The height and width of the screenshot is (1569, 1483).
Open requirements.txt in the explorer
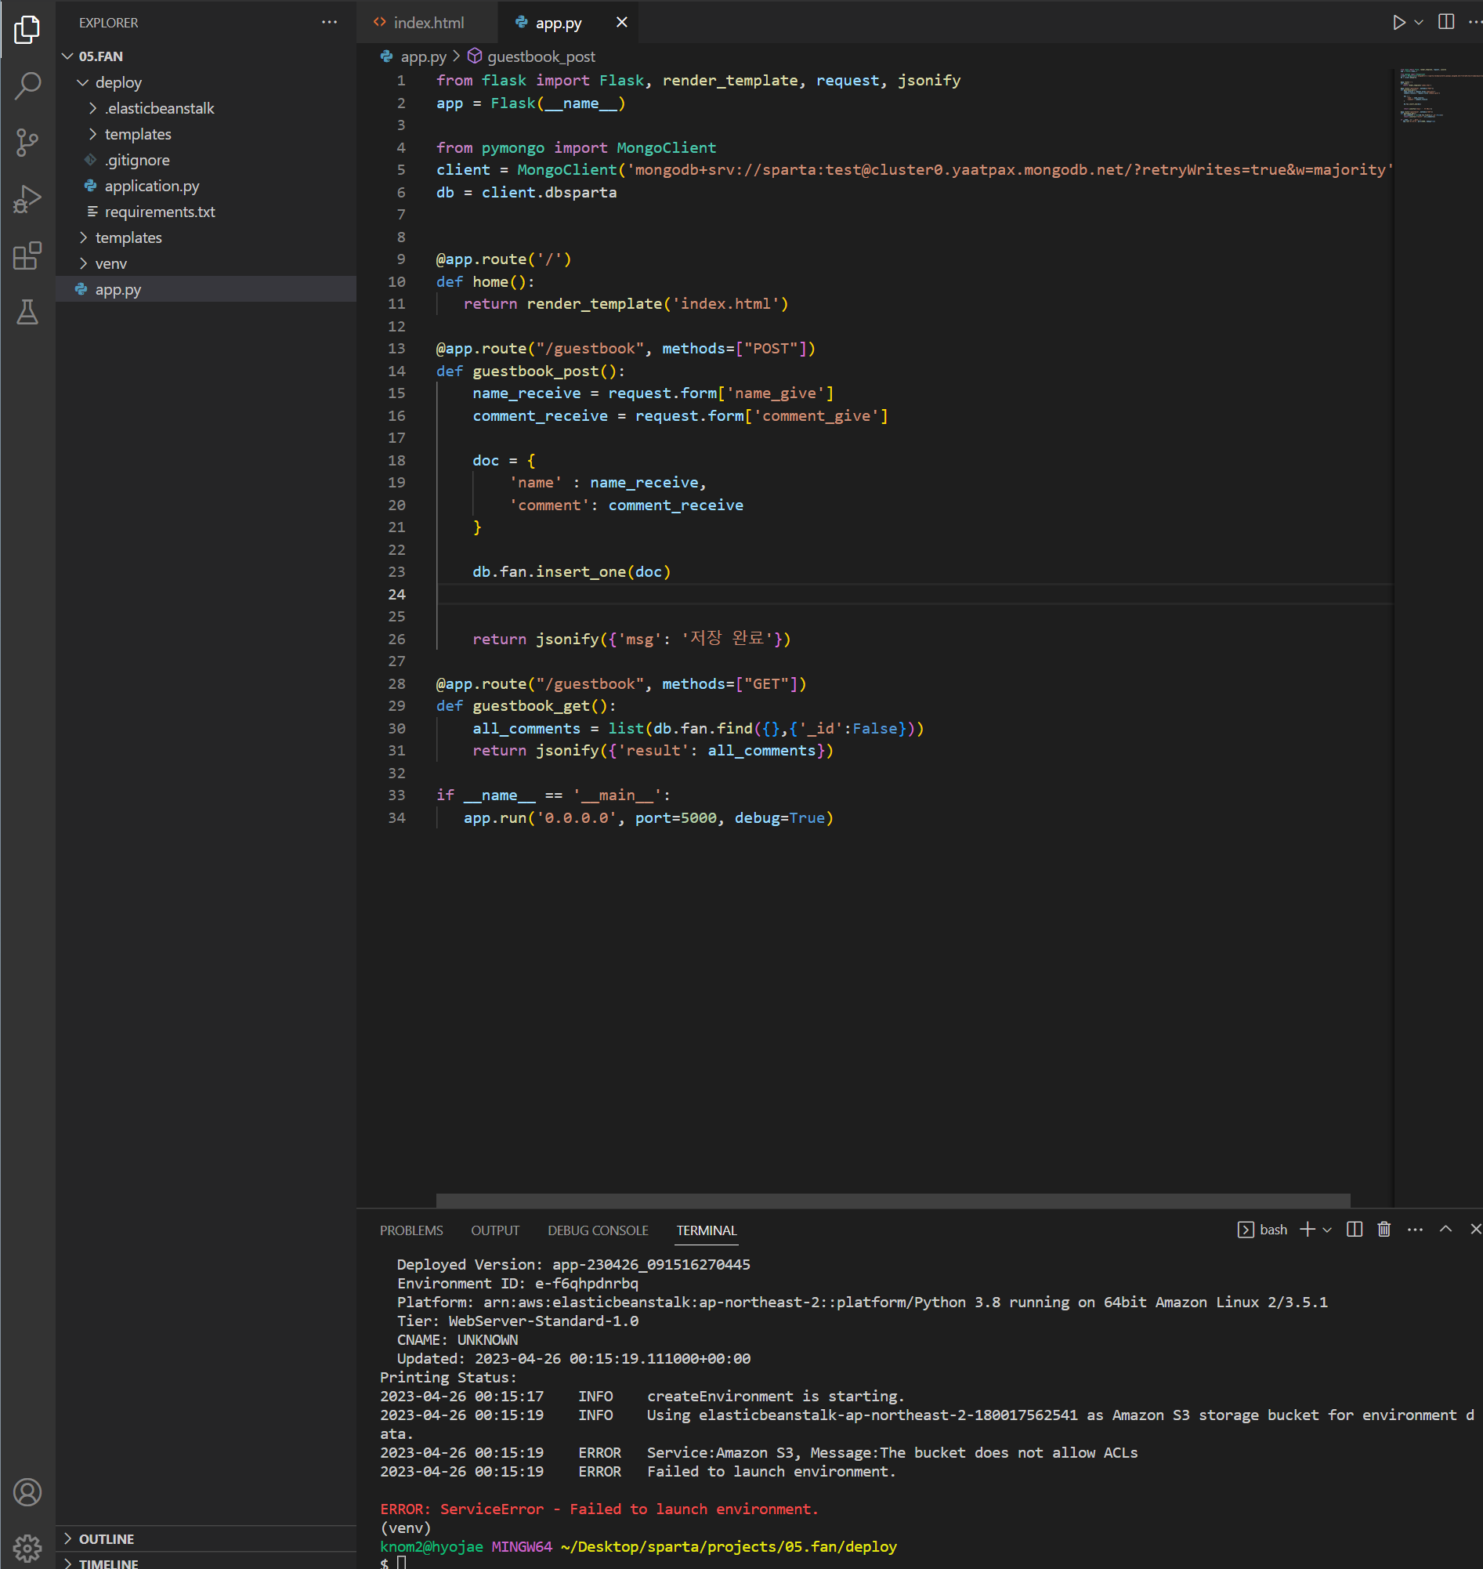(205, 212)
